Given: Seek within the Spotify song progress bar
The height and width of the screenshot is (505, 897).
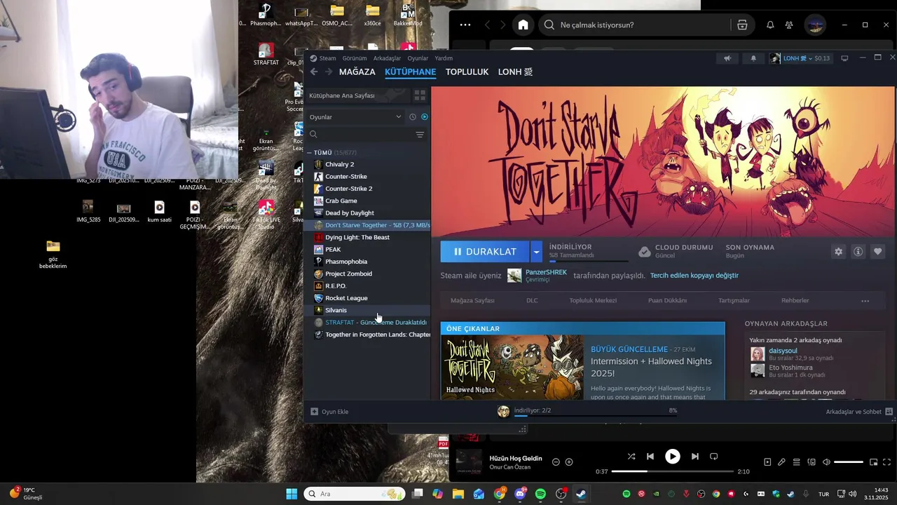Looking at the screenshot, I should click(x=672, y=471).
